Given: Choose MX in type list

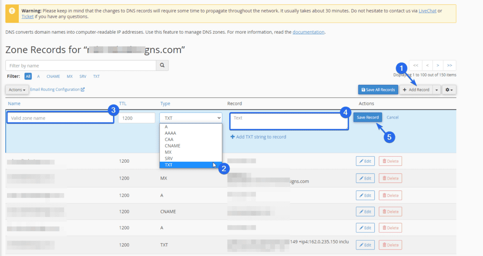Looking at the screenshot, I should point(191,152).
